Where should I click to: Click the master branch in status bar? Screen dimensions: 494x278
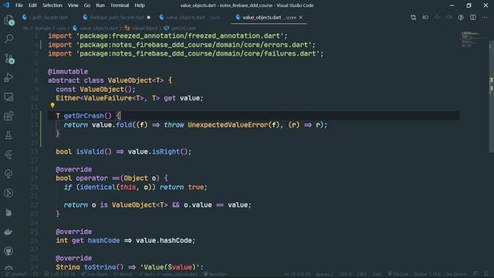click(17, 274)
